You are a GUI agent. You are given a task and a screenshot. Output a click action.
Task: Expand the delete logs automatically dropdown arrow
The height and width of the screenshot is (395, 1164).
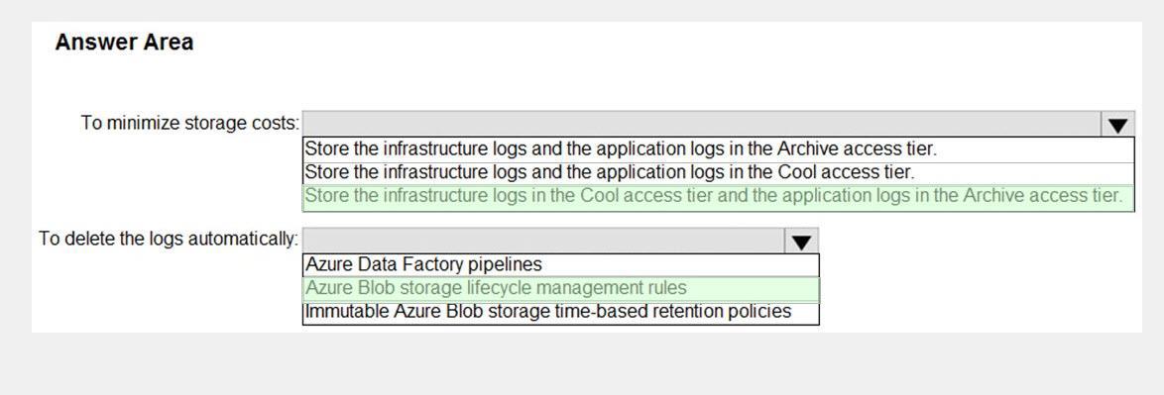[x=802, y=241]
